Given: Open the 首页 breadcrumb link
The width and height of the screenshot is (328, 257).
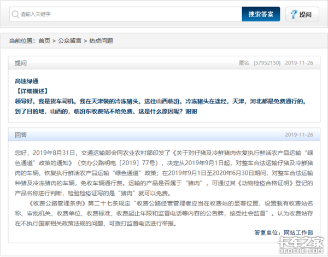Looking at the screenshot, I should [x=44, y=41].
